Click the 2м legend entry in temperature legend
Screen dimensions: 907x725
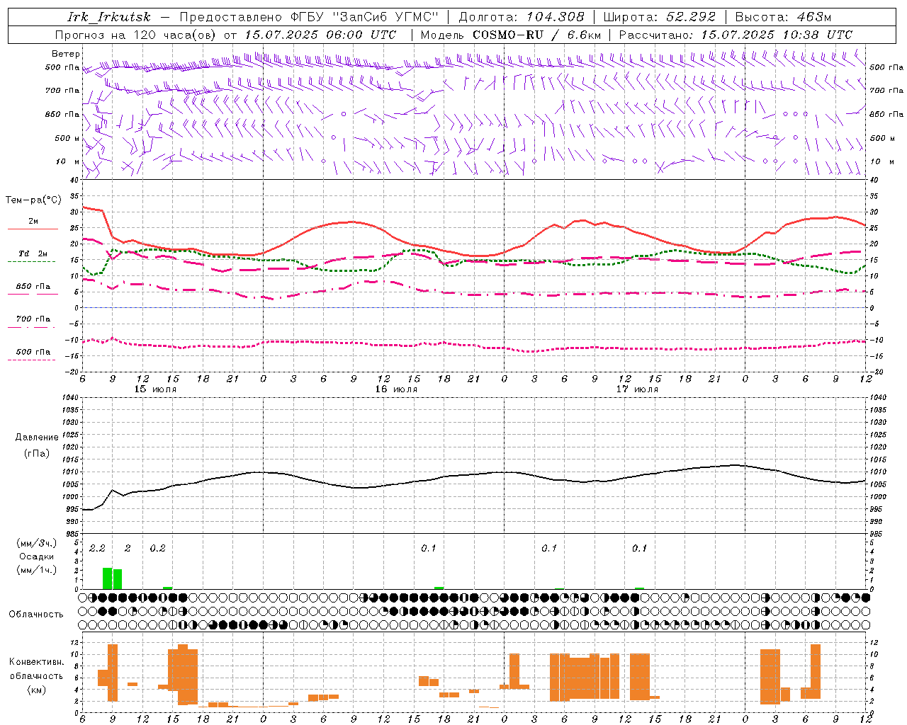pyautogui.click(x=33, y=221)
